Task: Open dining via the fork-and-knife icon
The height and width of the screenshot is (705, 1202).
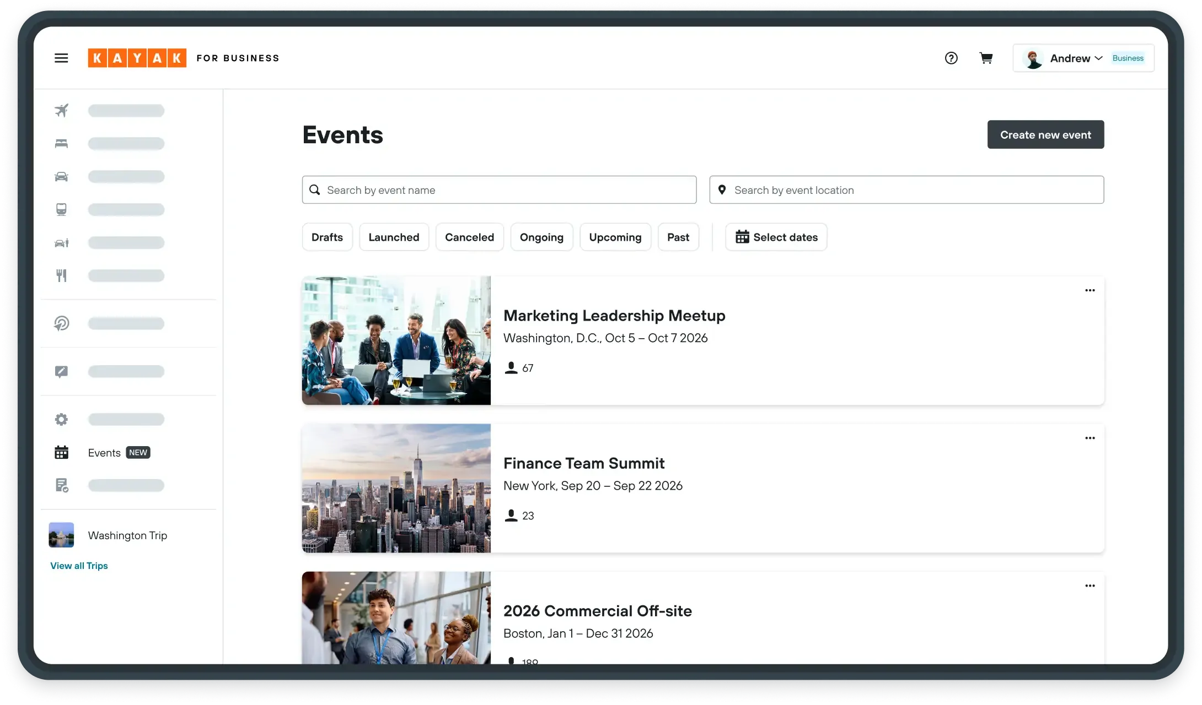Action: click(62, 275)
